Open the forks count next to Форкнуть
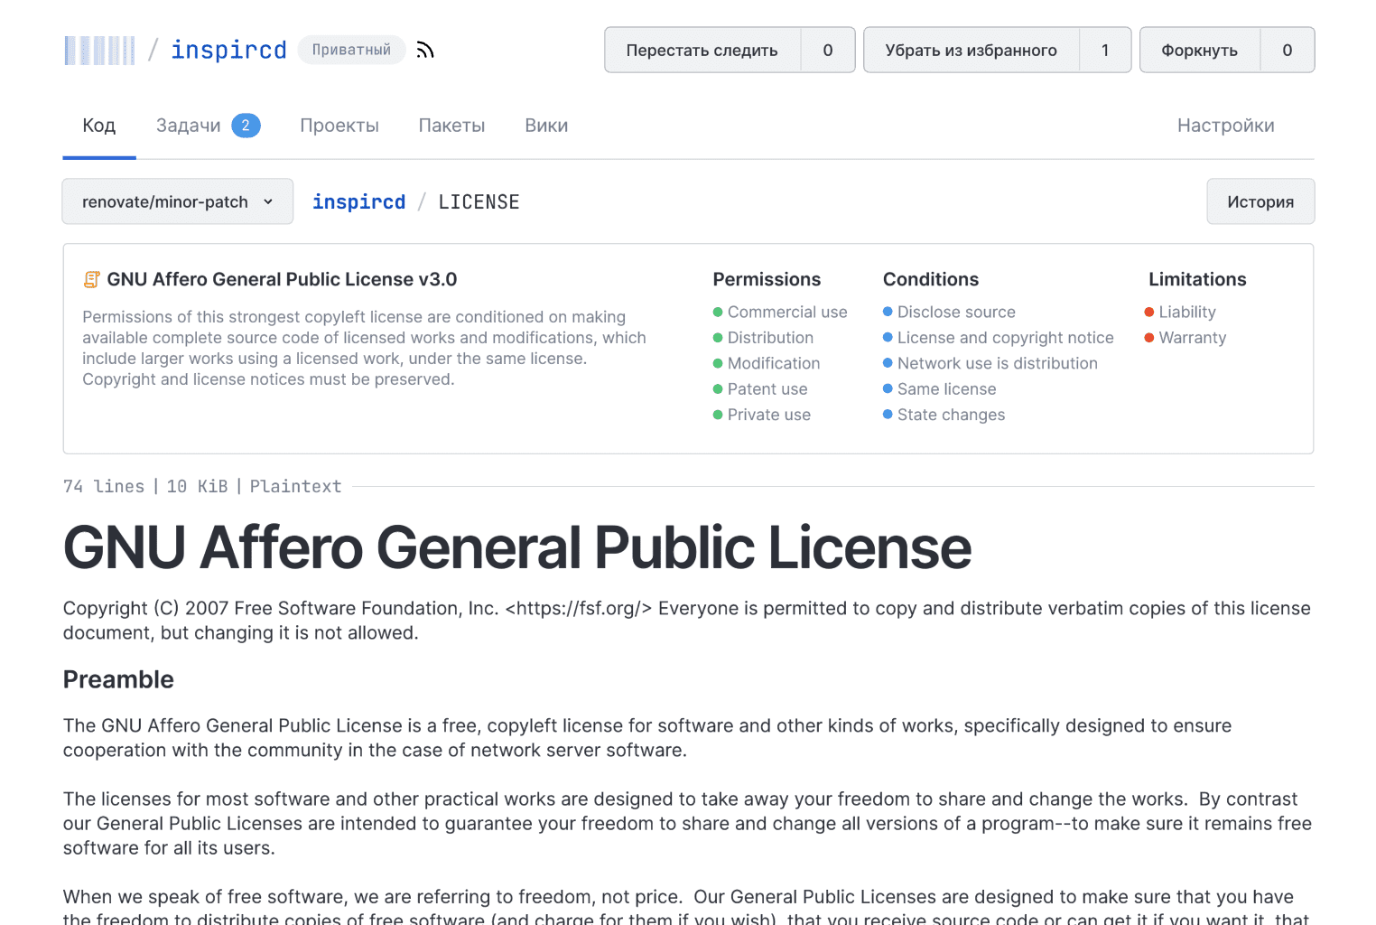The width and height of the screenshot is (1376, 925). [1287, 51]
